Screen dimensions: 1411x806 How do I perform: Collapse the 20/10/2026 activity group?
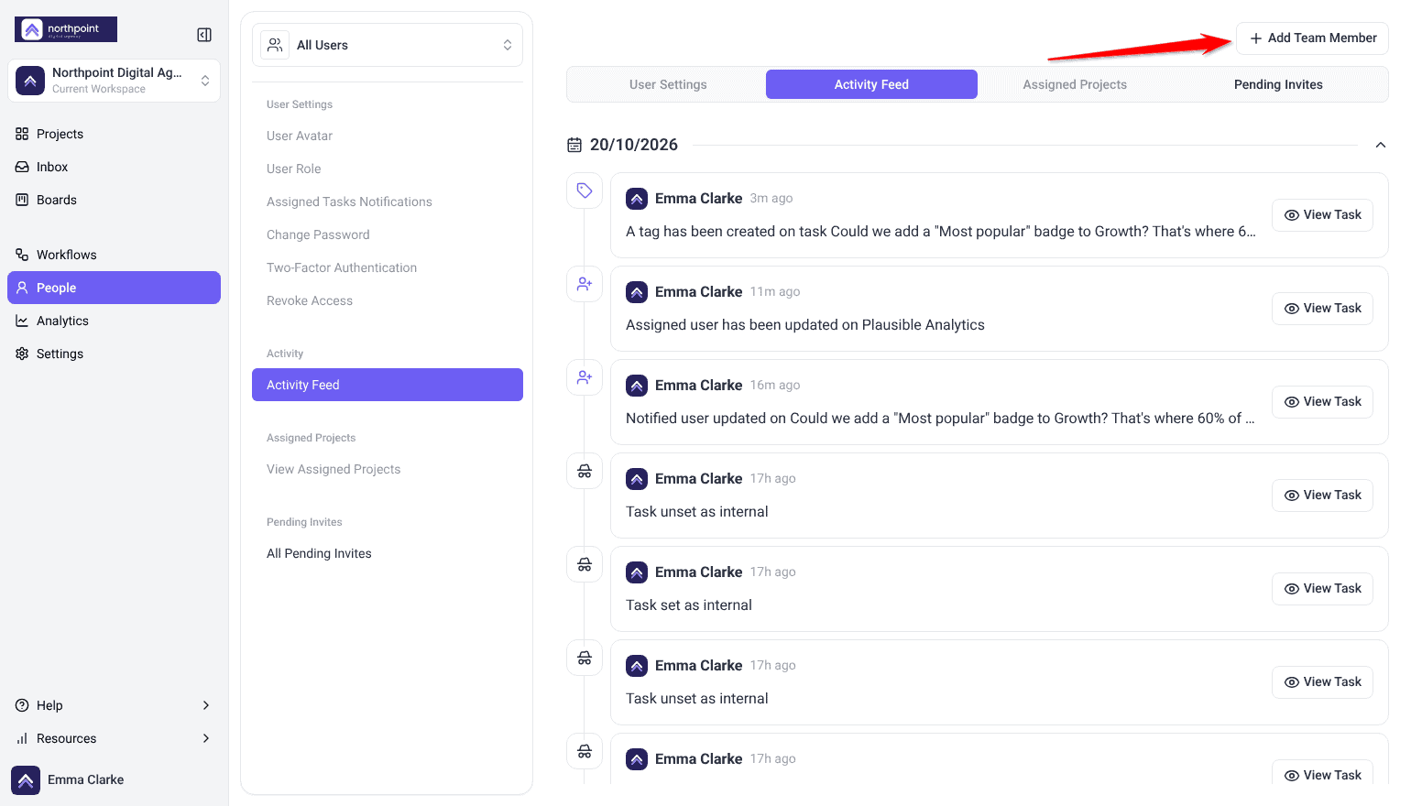tap(1381, 145)
